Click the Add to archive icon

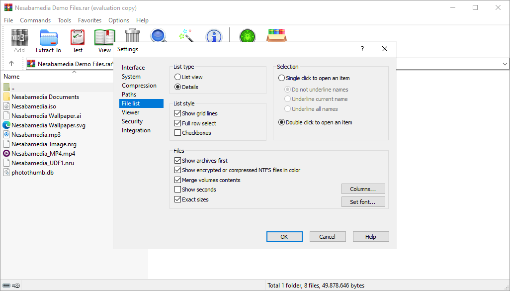pos(19,38)
